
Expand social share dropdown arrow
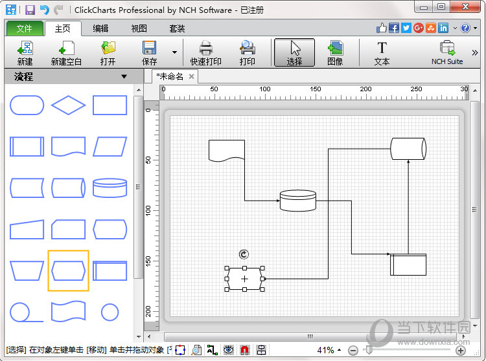pos(455,28)
